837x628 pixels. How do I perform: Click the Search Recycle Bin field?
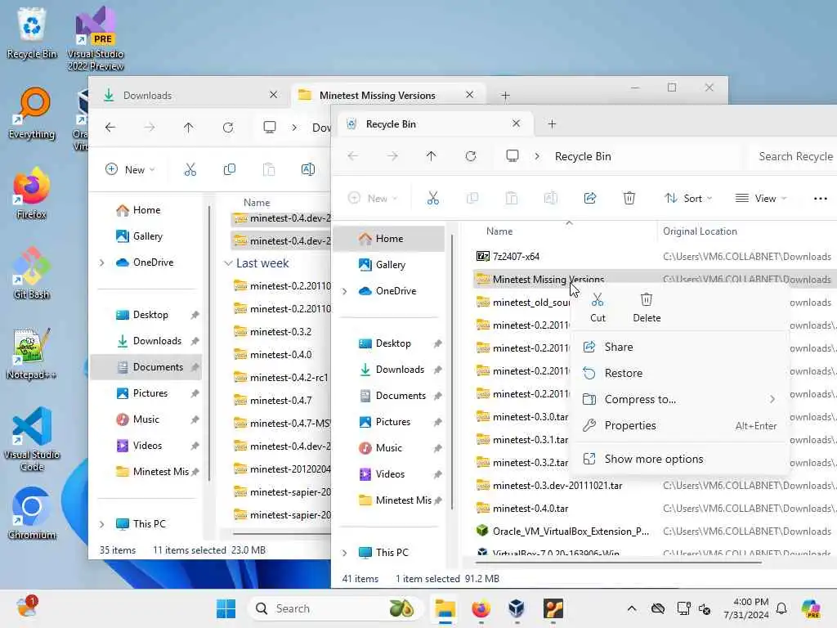(x=793, y=156)
